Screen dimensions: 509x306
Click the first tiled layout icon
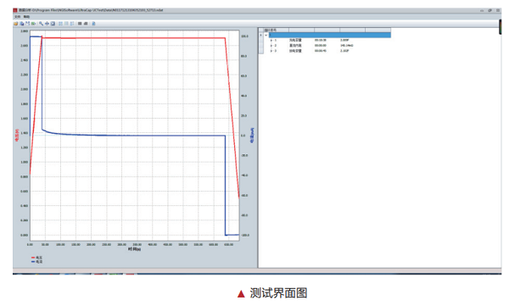coord(60,24)
